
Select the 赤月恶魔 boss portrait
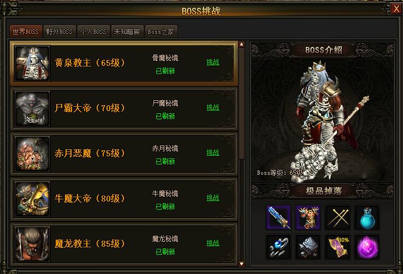pyautogui.click(x=32, y=154)
